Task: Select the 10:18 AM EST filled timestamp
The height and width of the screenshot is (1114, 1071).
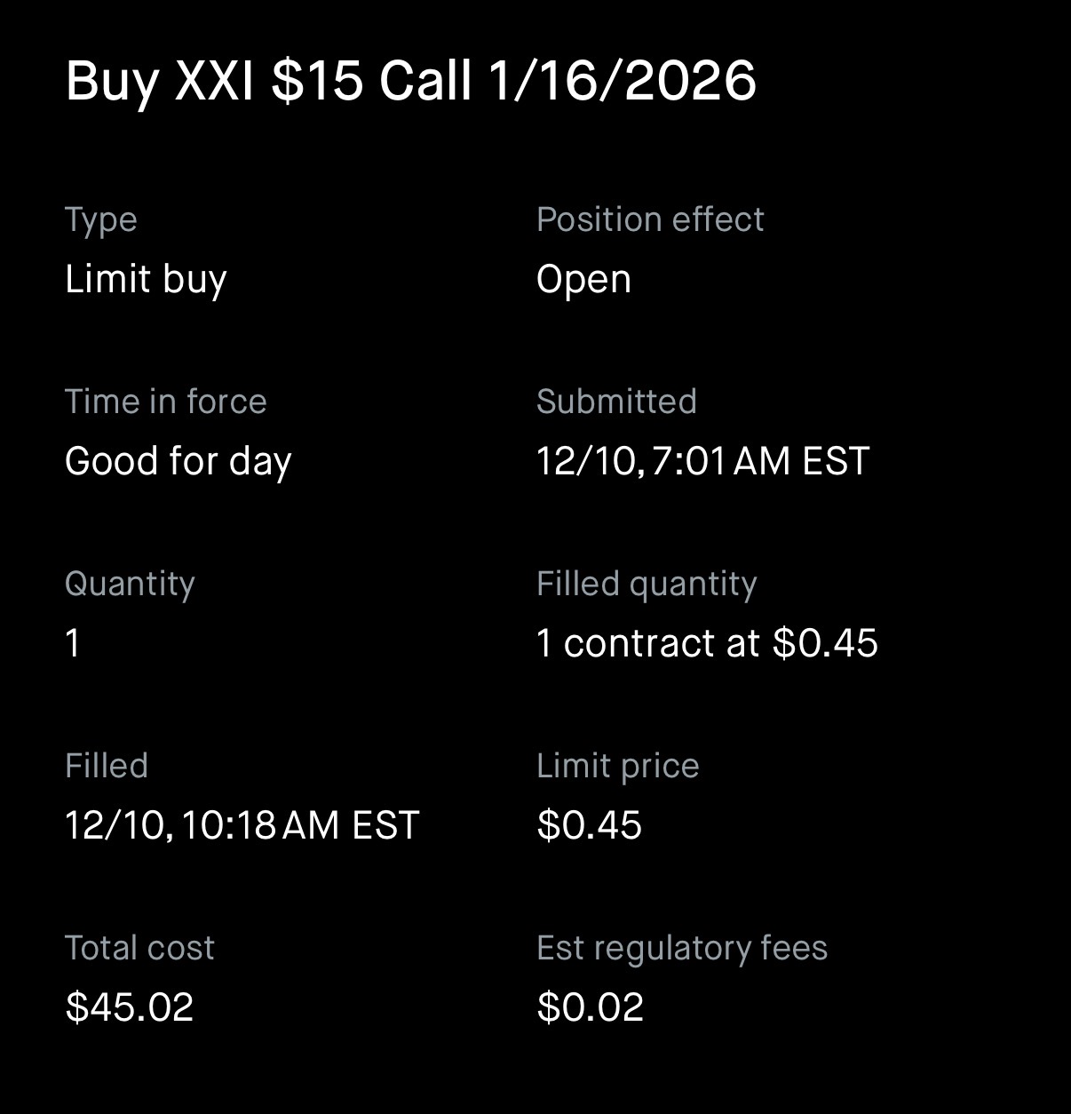Action: click(242, 825)
